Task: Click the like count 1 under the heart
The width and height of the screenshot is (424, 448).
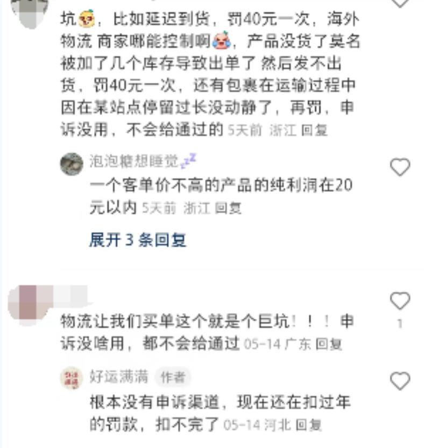Action: (x=400, y=324)
